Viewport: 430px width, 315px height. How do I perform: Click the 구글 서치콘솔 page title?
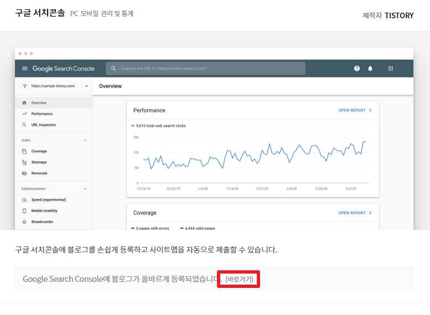(x=40, y=13)
